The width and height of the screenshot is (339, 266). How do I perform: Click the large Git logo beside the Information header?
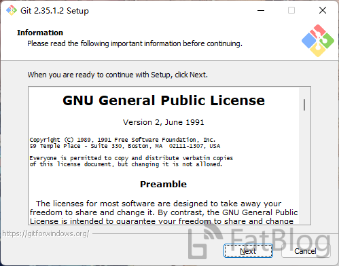(x=318, y=41)
